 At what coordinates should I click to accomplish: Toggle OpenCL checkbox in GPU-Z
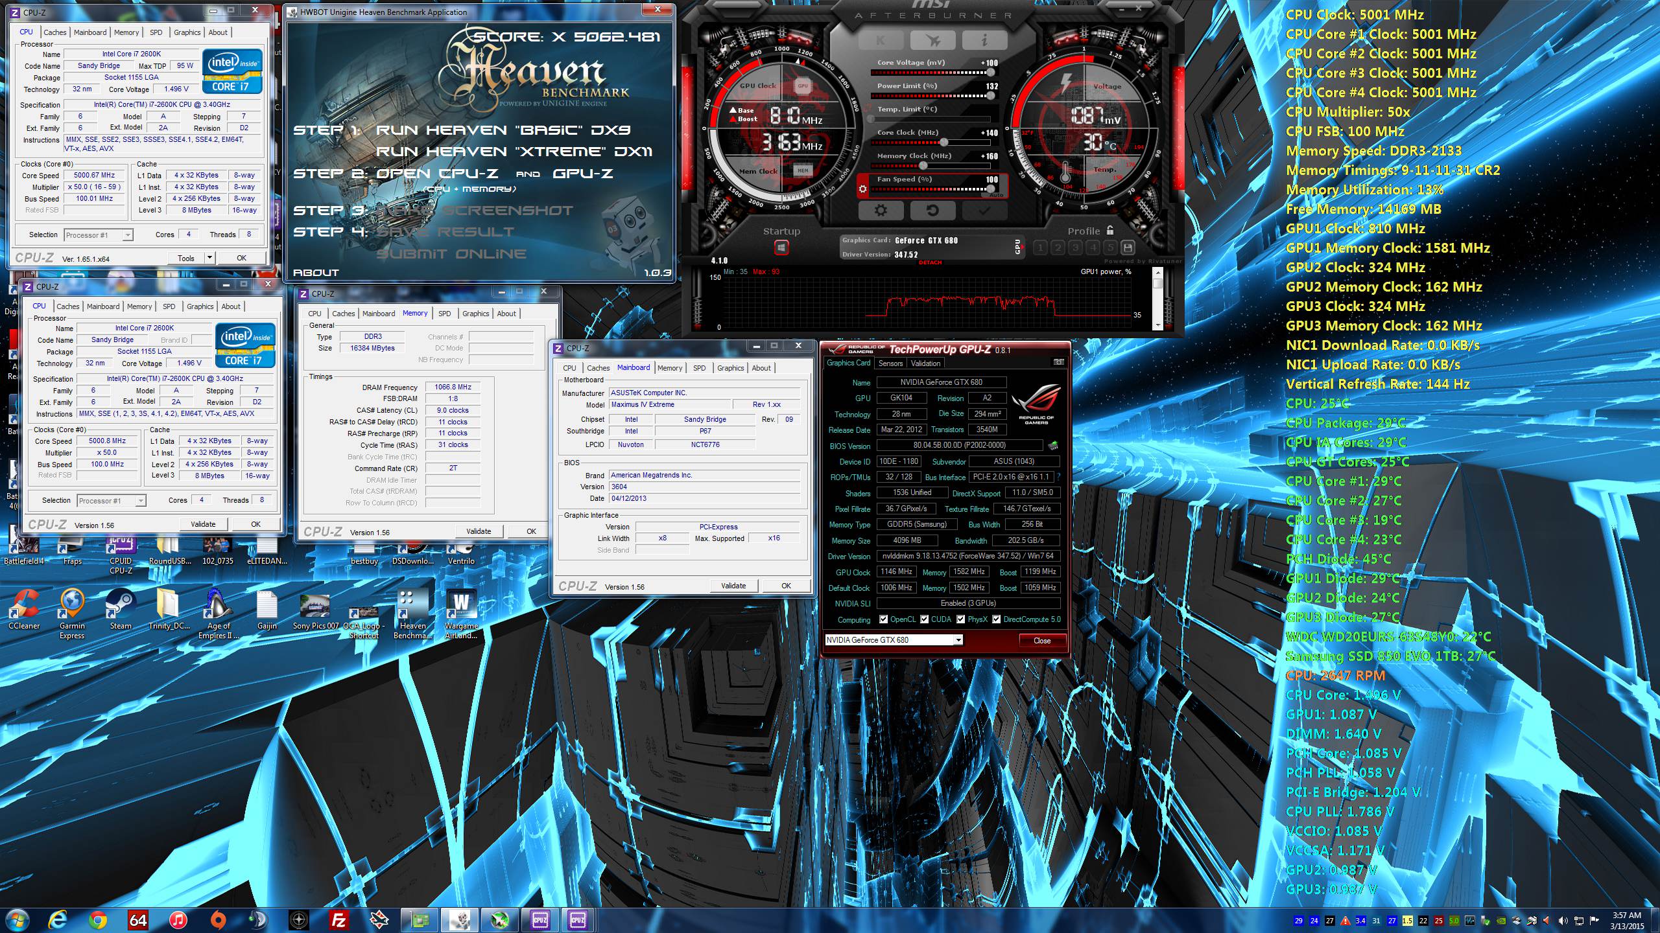(883, 619)
